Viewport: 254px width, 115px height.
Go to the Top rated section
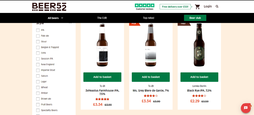148,18
